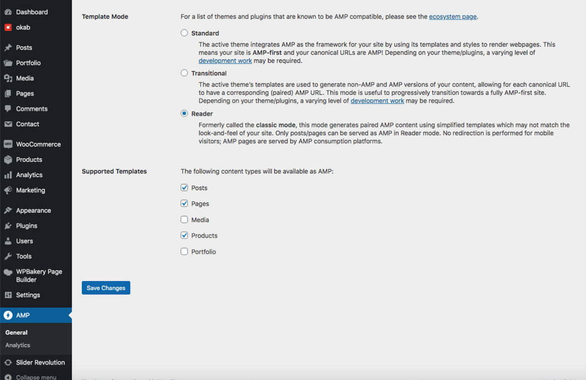Viewport: 586px width, 380px height.
Task: Click the Users person icon
Action: (x=8, y=241)
